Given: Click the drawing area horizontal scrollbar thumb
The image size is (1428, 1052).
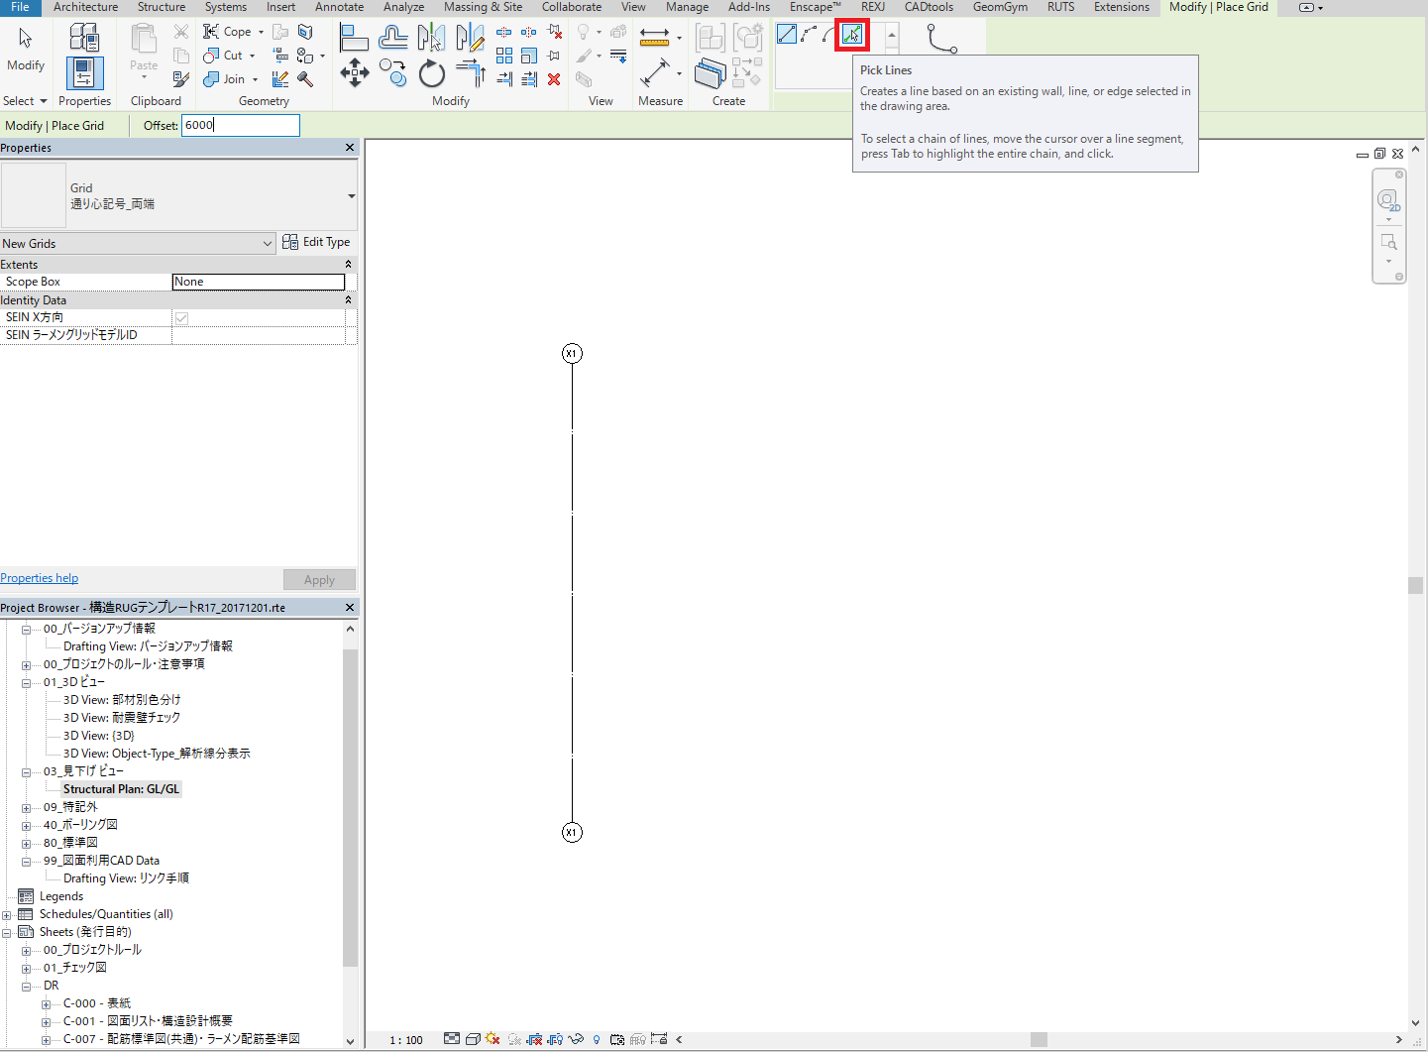Looking at the screenshot, I should coord(1039,1039).
